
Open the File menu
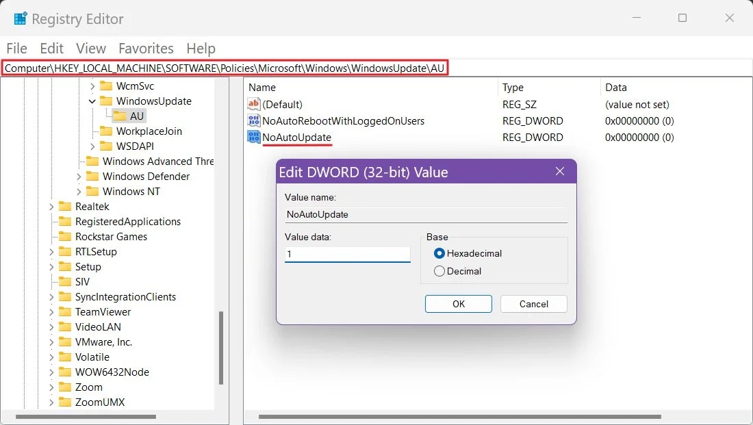[x=17, y=49]
